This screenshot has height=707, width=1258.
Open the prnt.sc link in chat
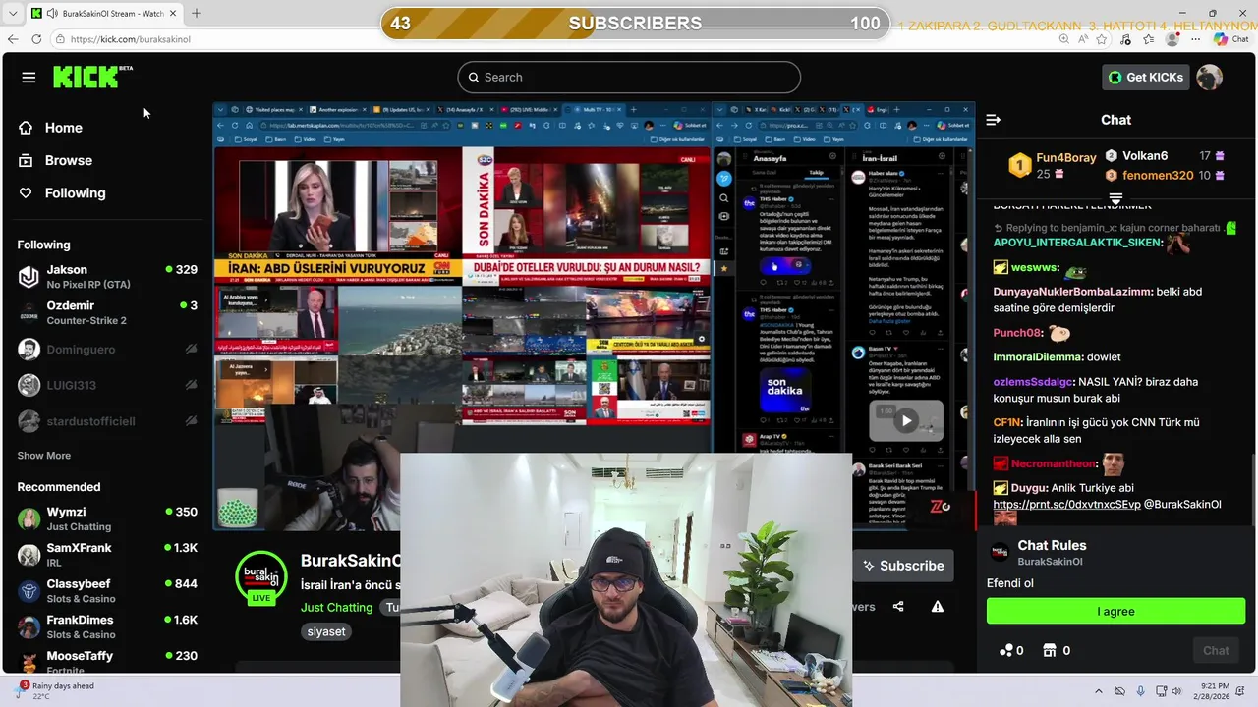(1066, 505)
